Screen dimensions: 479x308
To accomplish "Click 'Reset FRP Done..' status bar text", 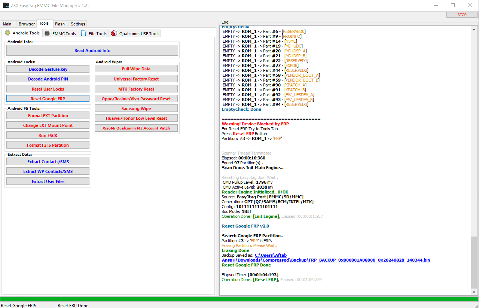I will (74, 306).
